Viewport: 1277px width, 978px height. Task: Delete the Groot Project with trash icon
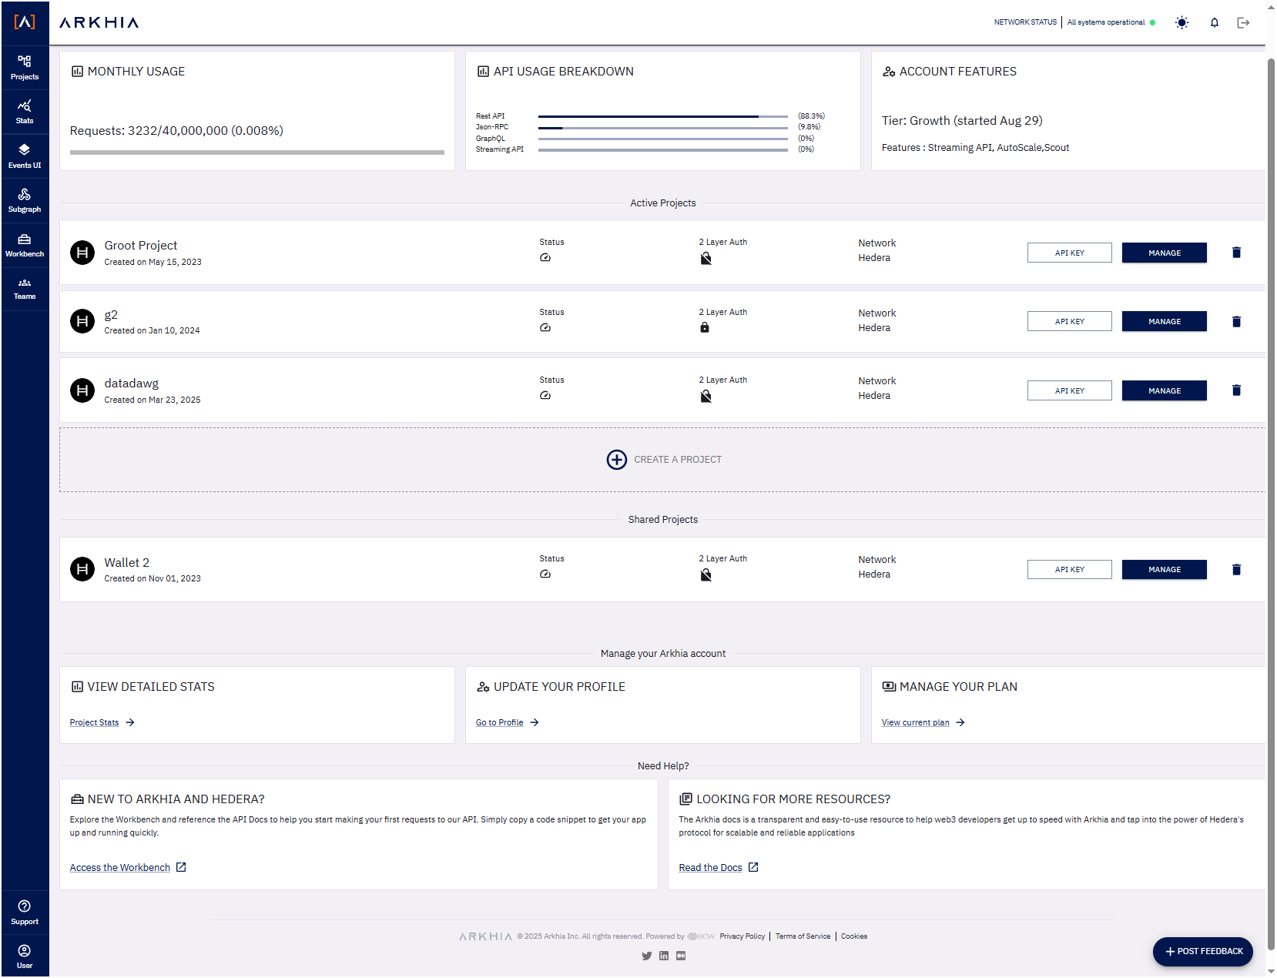(x=1236, y=253)
